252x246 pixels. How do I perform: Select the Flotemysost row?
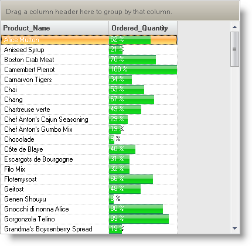[x=89, y=179]
